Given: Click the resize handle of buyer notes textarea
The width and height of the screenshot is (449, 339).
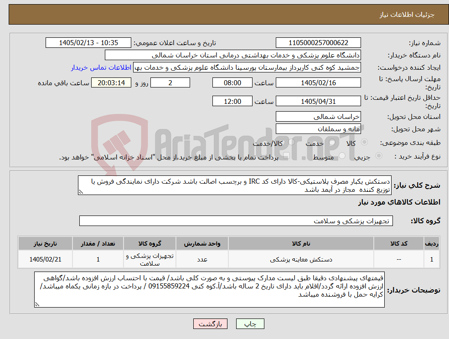Looking at the screenshot, I should pyautogui.click(x=37, y=305).
